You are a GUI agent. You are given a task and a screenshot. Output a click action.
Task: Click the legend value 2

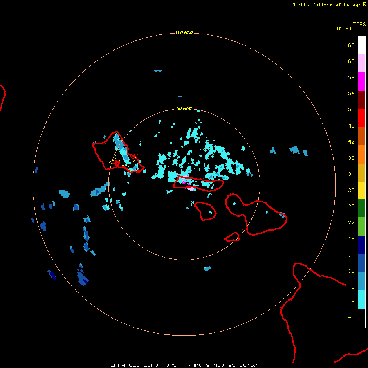coord(353,303)
